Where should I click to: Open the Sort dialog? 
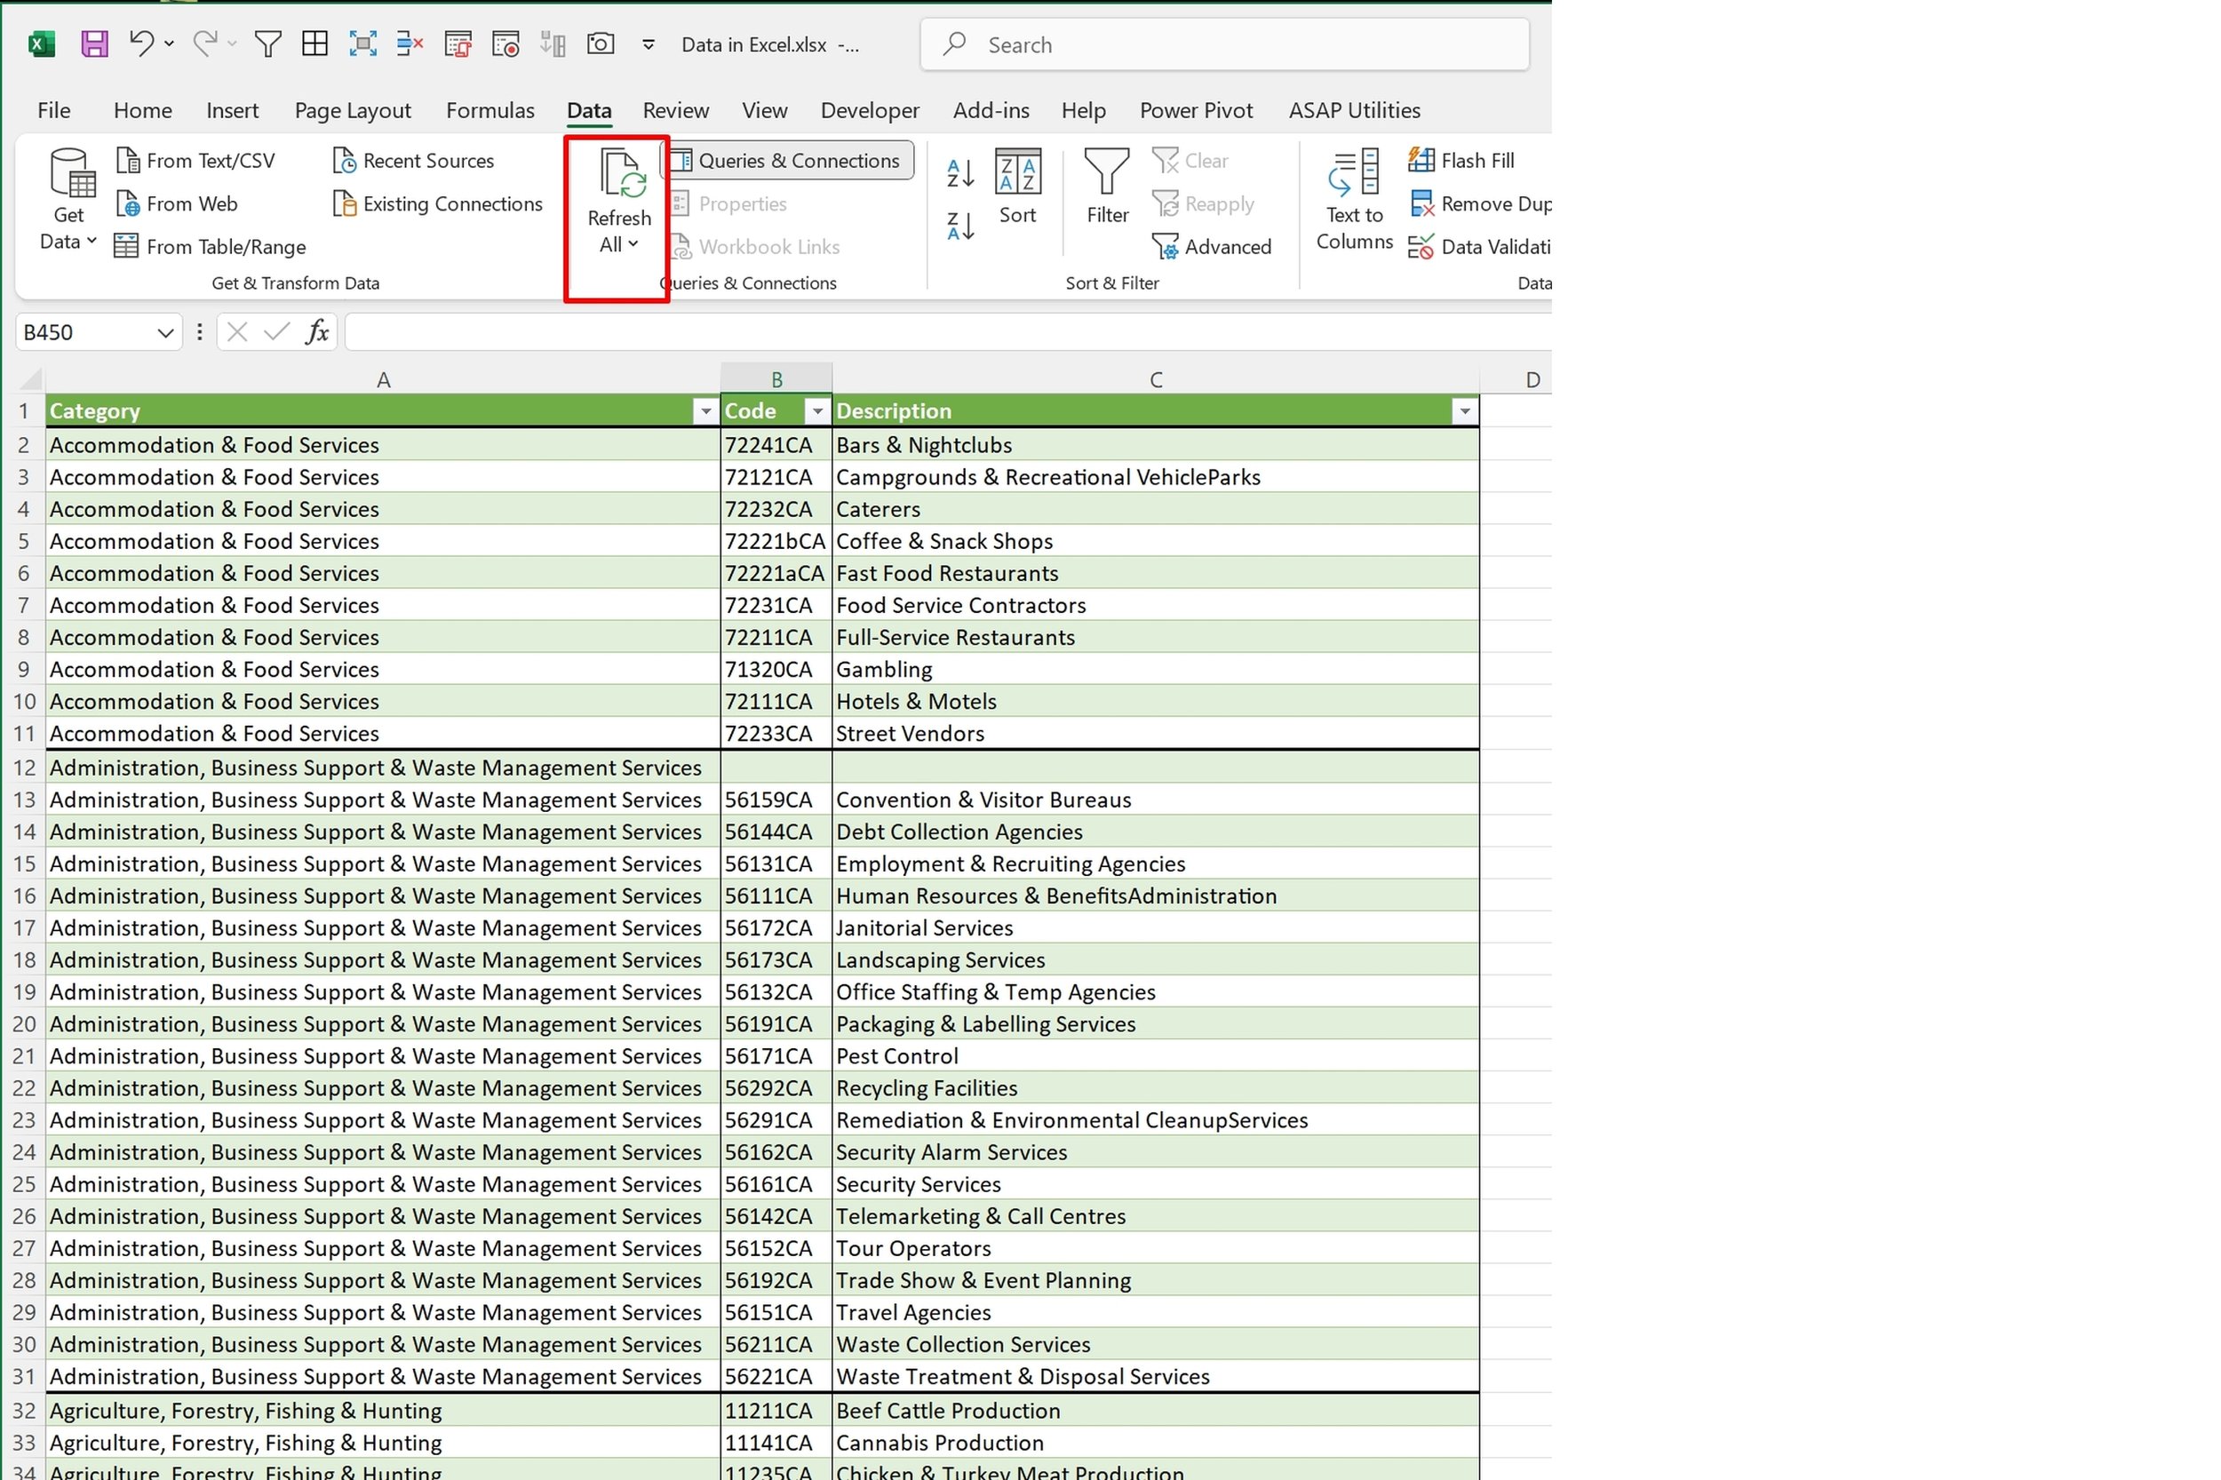coord(1017,187)
